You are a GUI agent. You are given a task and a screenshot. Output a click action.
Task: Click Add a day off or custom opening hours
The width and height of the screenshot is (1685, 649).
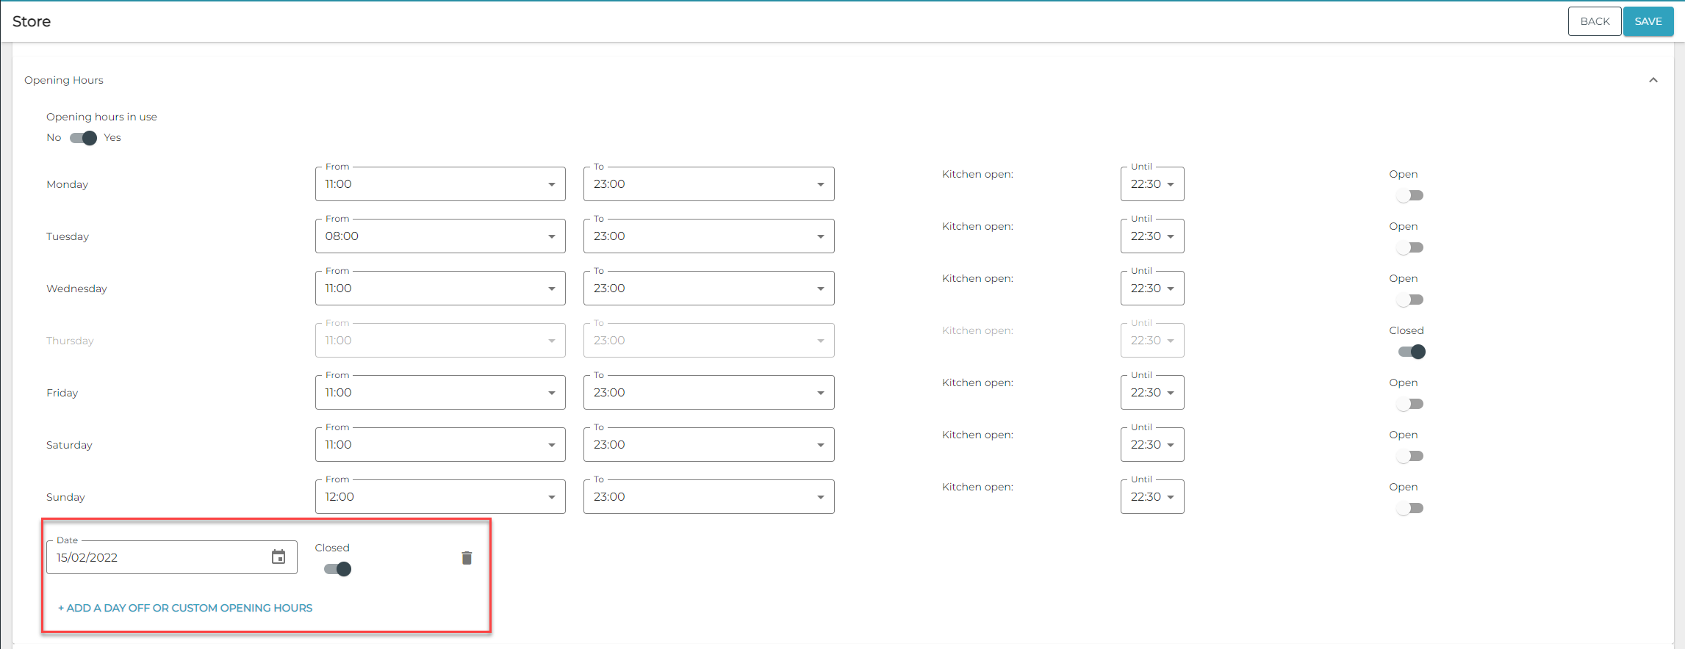(185, 608)
